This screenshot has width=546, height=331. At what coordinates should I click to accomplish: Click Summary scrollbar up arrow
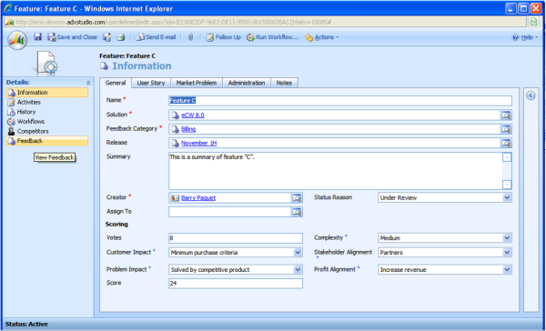(x=507, y=157)
